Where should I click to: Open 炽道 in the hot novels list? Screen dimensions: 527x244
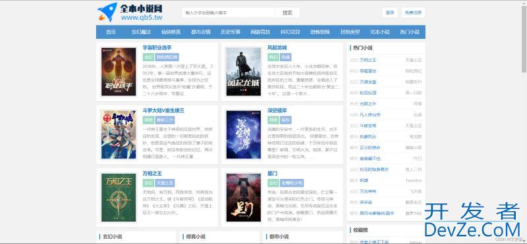click(364, 180)
